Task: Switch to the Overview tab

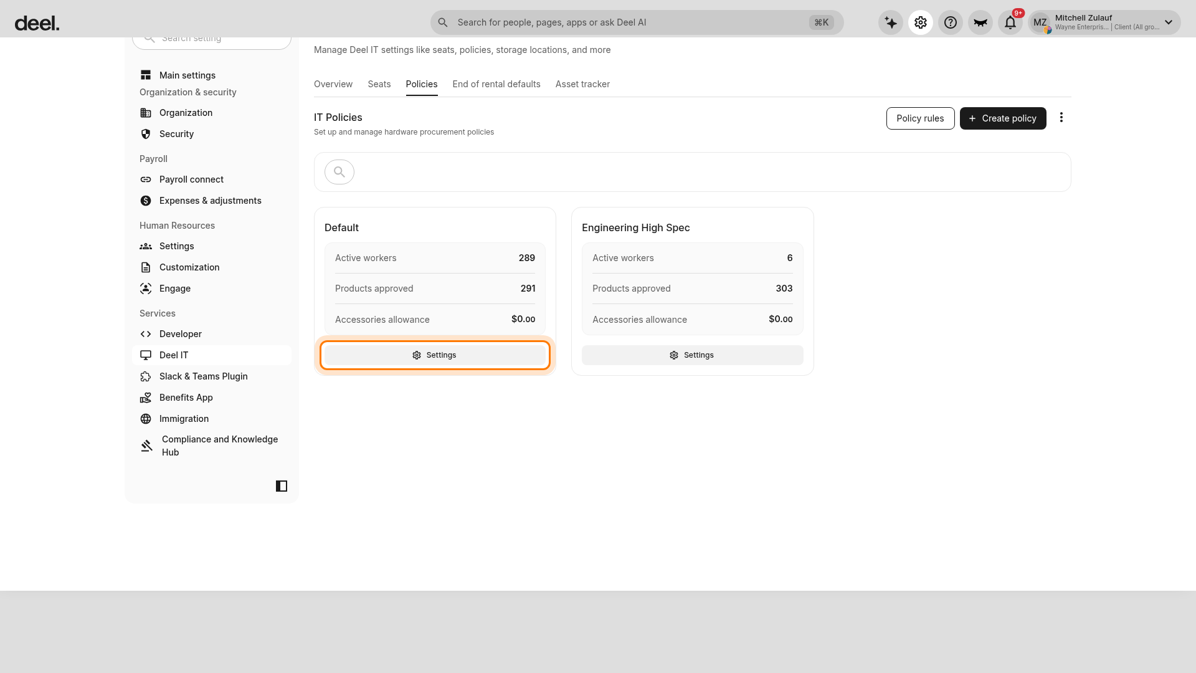Action: point(333,84)
